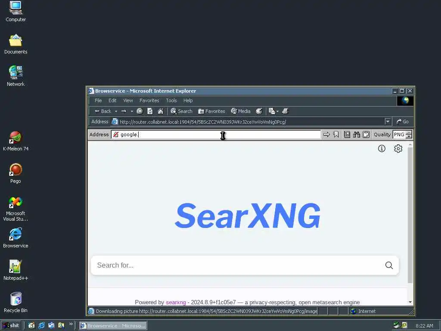The image size is (441, 331).
Task: Follow the searxng link in footer
Action: coord(176,302)
